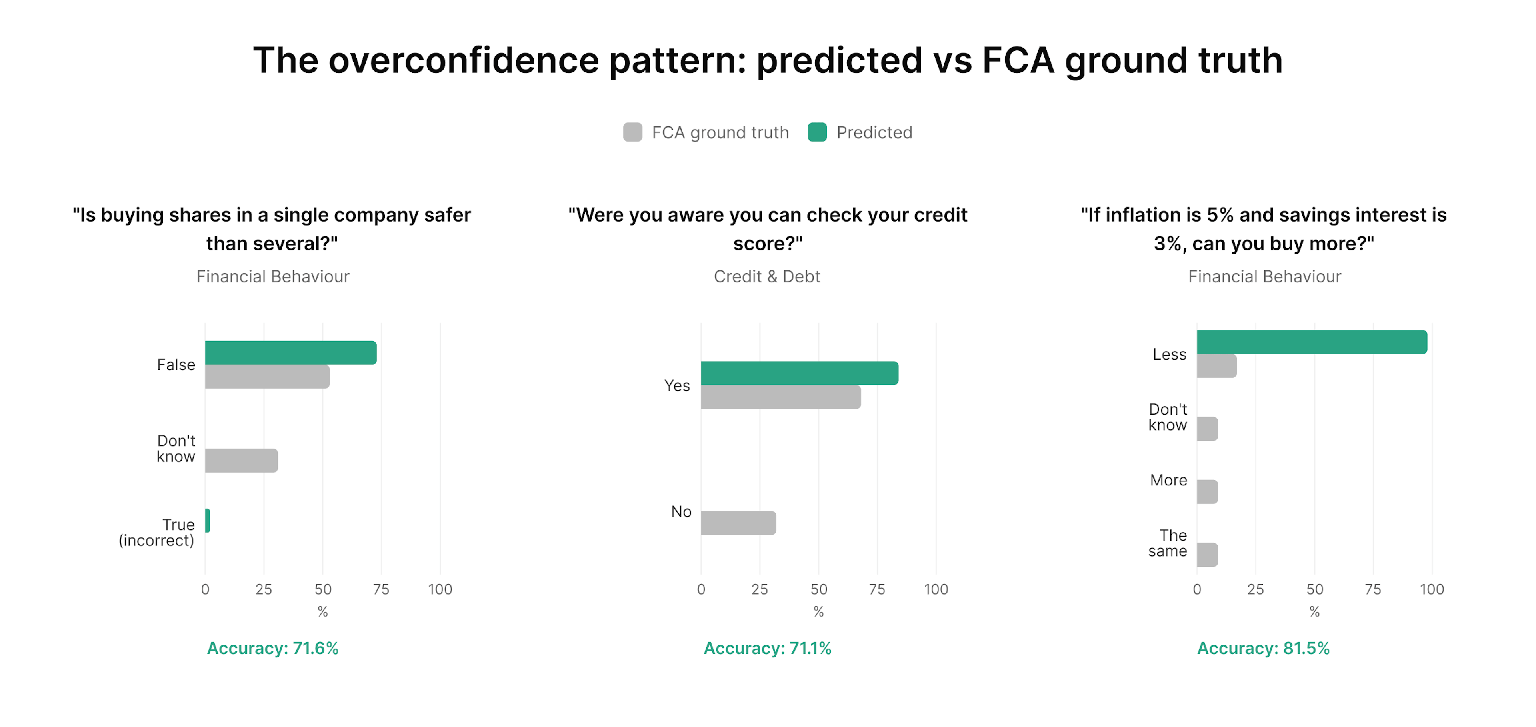
Task: Click the gray bar for 'More'
Action: [1207, 492]
